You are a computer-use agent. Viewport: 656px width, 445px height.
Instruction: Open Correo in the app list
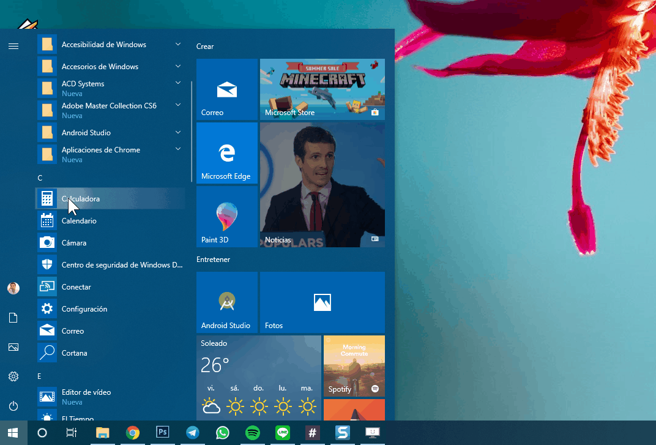click(110, 331)
